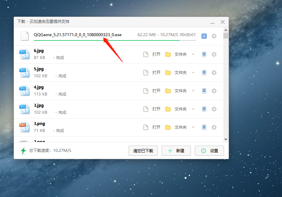Send 4.jpg to phone icon

pos(204,91)
